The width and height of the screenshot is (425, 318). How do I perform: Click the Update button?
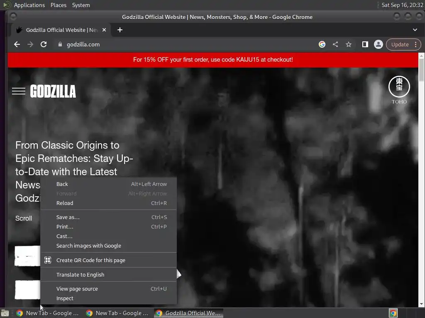point(400,44)
